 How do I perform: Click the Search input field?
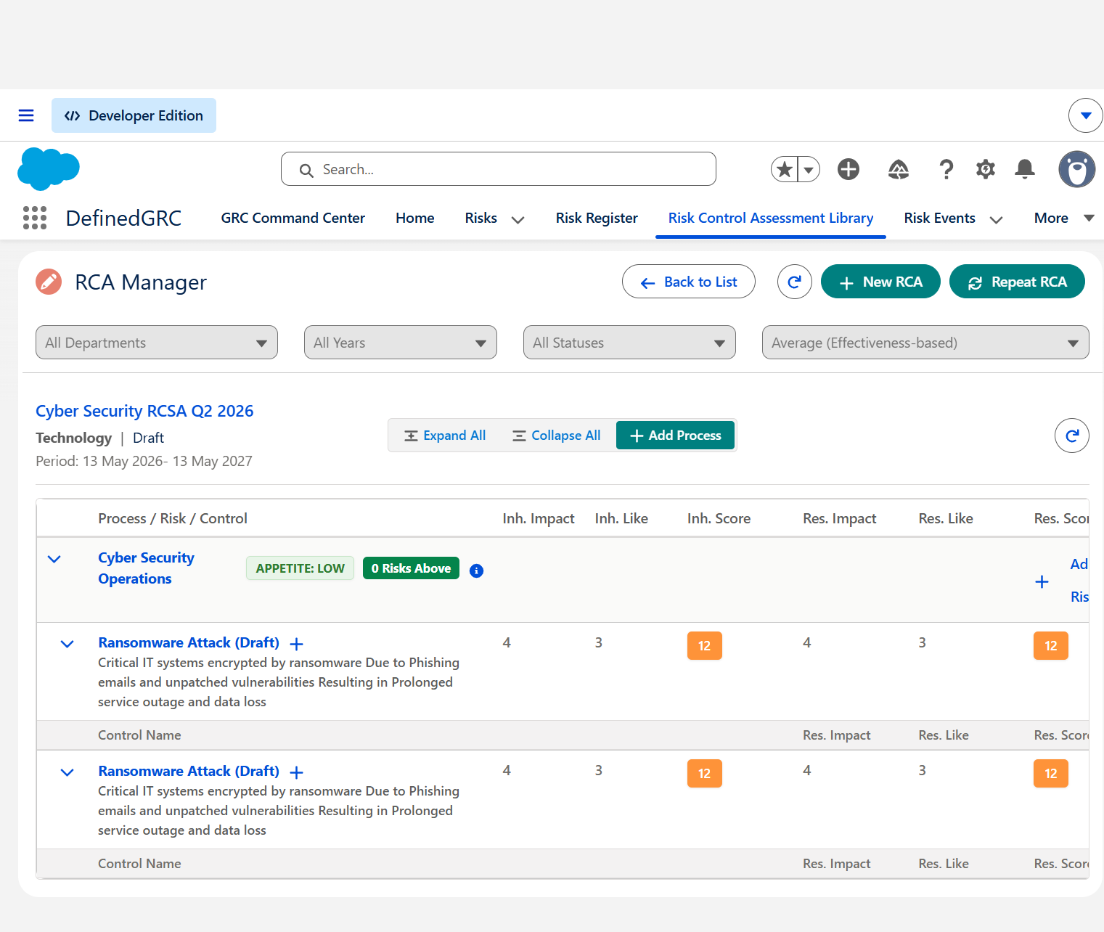pyautogui.click(x=499, y=169)
